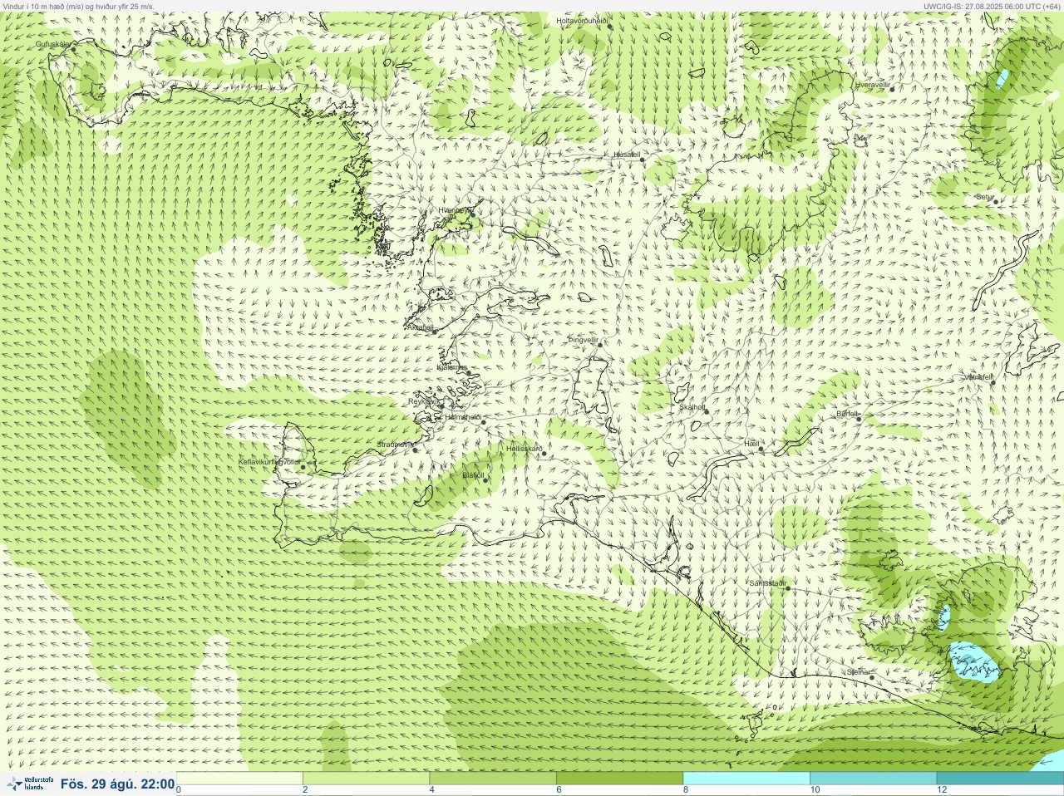Click the Búrfell station marker
The width and height of the screenshot is (1064, 796).
tap(860, 418)
